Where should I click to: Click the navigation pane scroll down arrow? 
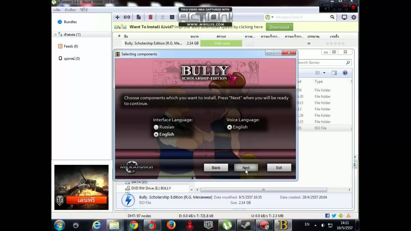coord(192,190)
